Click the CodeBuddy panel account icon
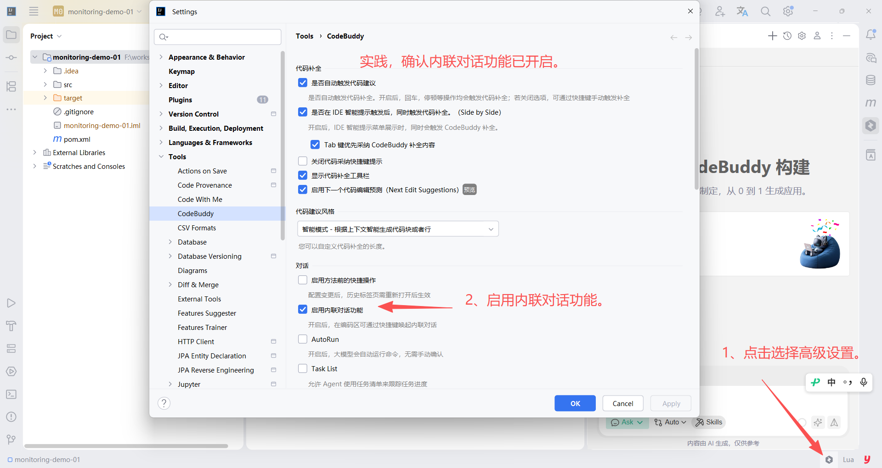The width and height of the screenshot is (882, 468). [817, 36]
